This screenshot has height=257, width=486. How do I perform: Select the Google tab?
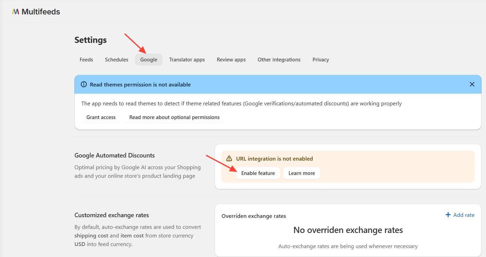coord(149,60)
